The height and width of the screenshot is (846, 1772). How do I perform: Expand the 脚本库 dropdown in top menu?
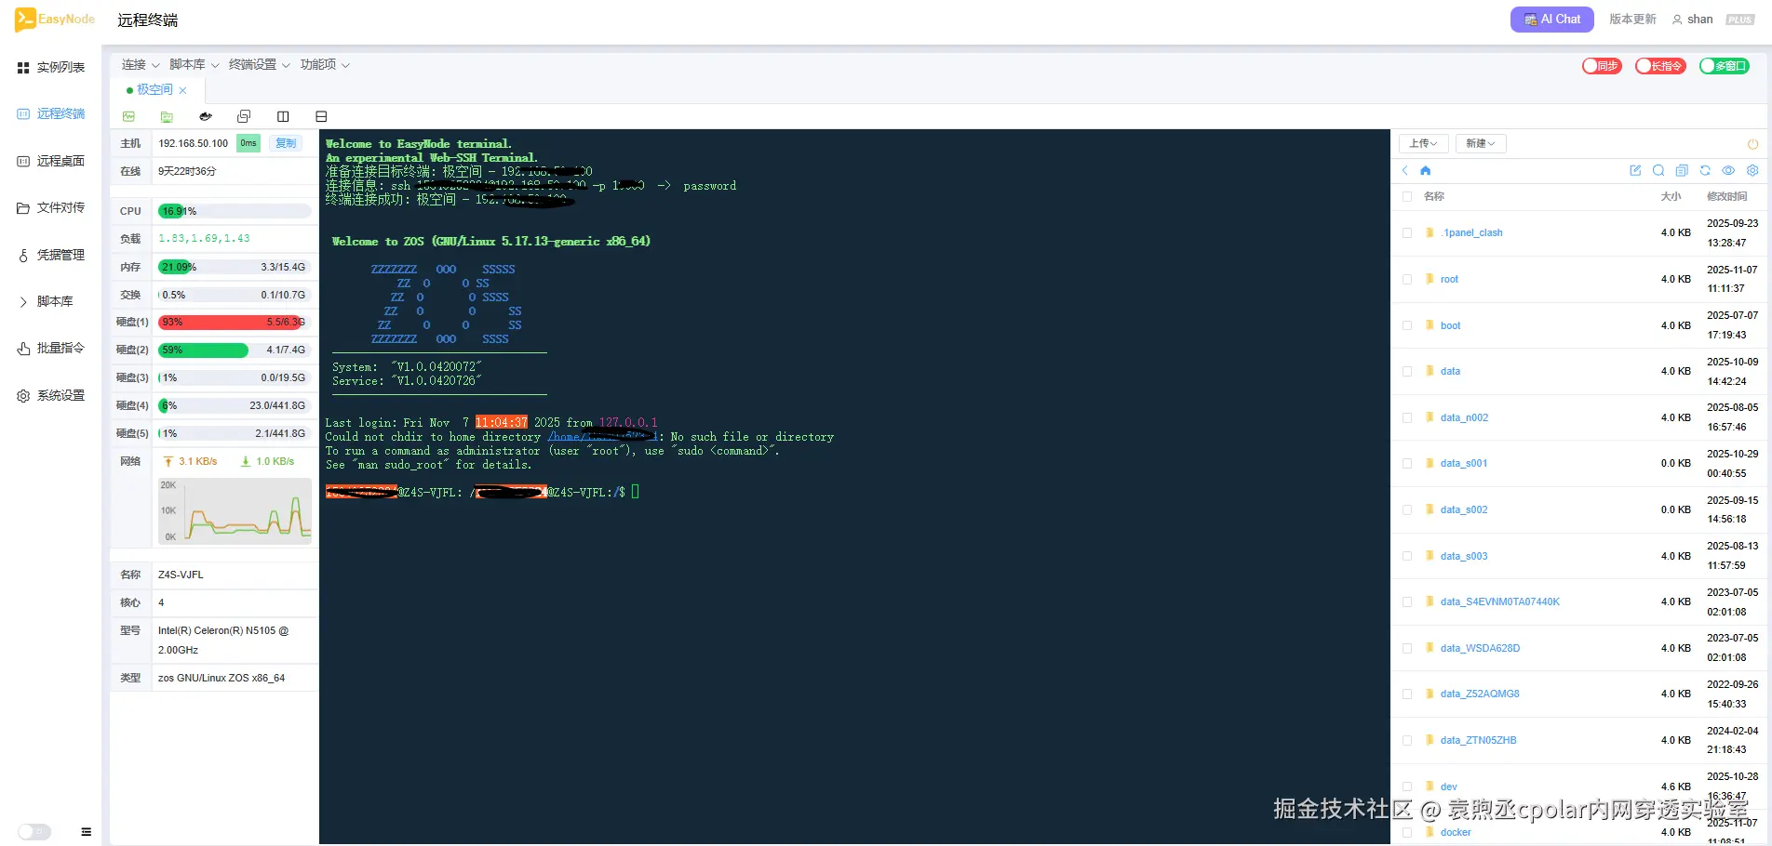[195, 64]
